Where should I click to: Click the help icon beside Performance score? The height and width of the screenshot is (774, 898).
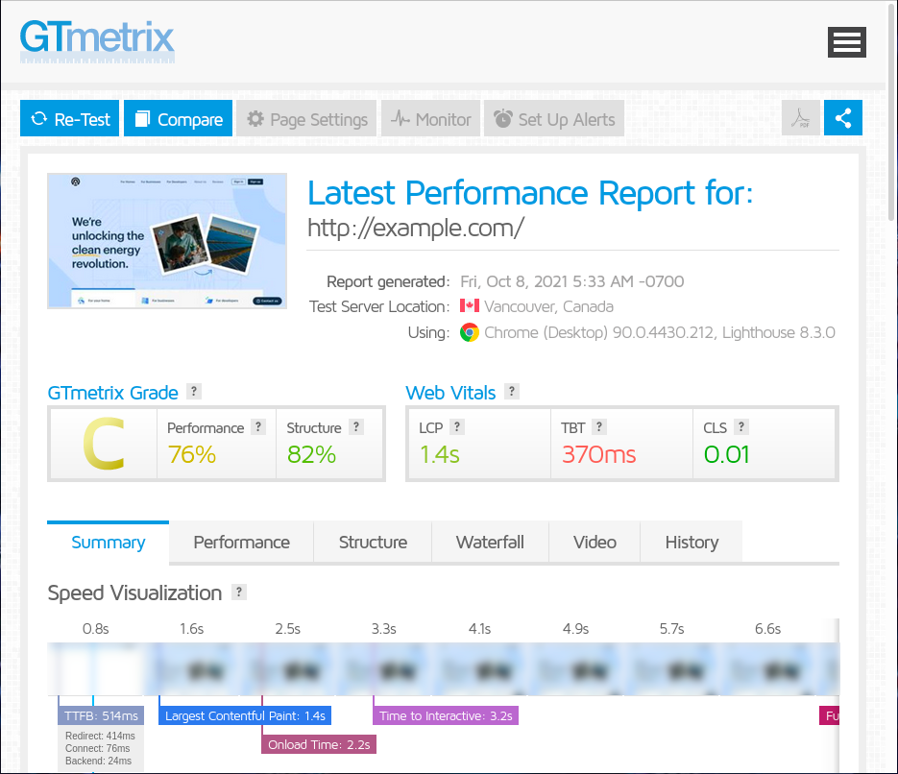pyautogui.click(x=258, y=427)
